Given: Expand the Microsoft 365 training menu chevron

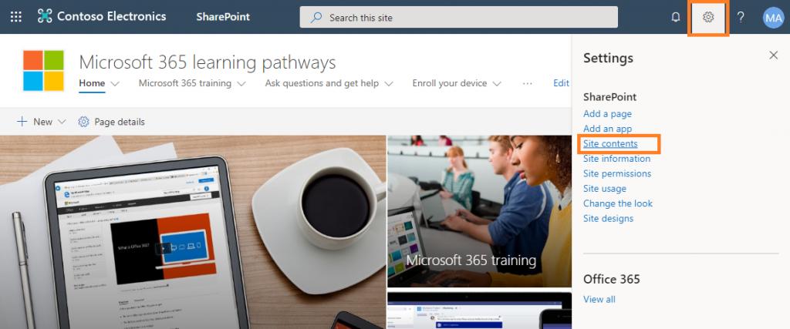Looking at the screenshot, I should pos(241,84).
